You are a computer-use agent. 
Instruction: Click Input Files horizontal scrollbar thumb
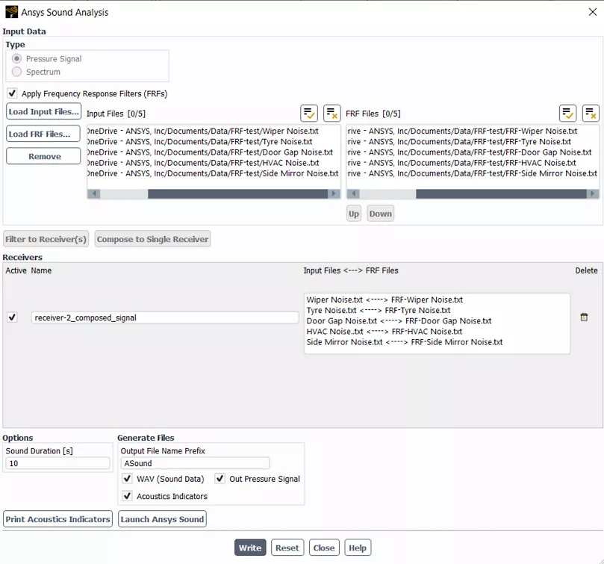(237, 193)
